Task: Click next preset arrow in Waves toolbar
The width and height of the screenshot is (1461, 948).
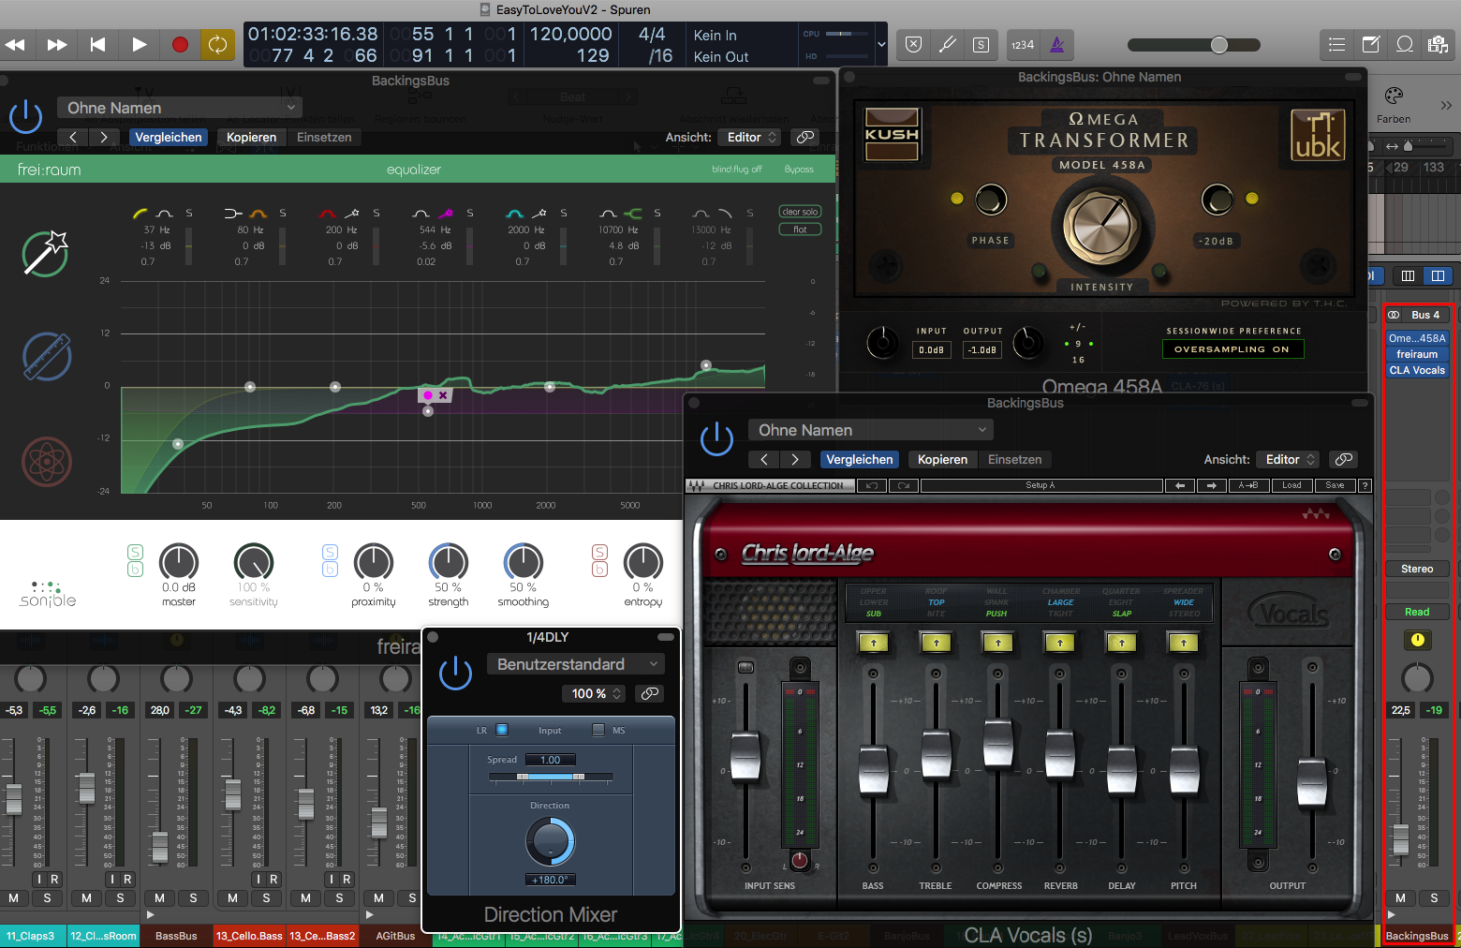Action: click(x=1212, y=485)
